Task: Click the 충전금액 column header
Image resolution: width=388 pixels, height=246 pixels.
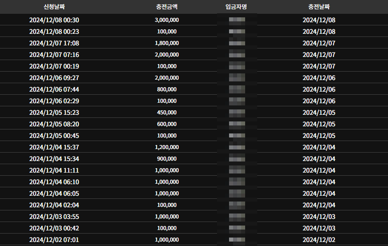Action: 167,7
